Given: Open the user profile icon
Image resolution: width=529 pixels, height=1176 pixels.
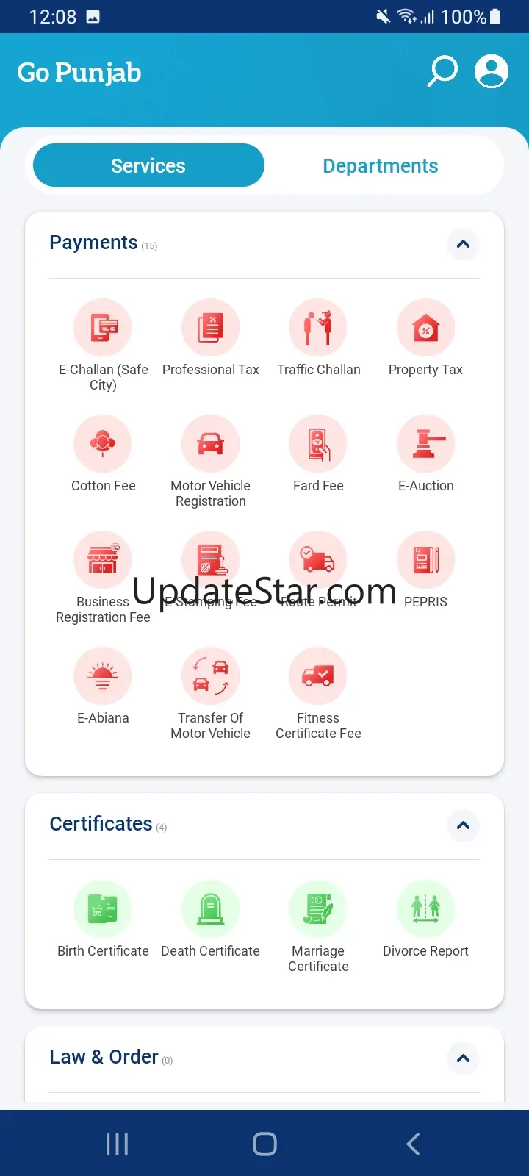Looking at the screenshot, I should click(492, 71).
